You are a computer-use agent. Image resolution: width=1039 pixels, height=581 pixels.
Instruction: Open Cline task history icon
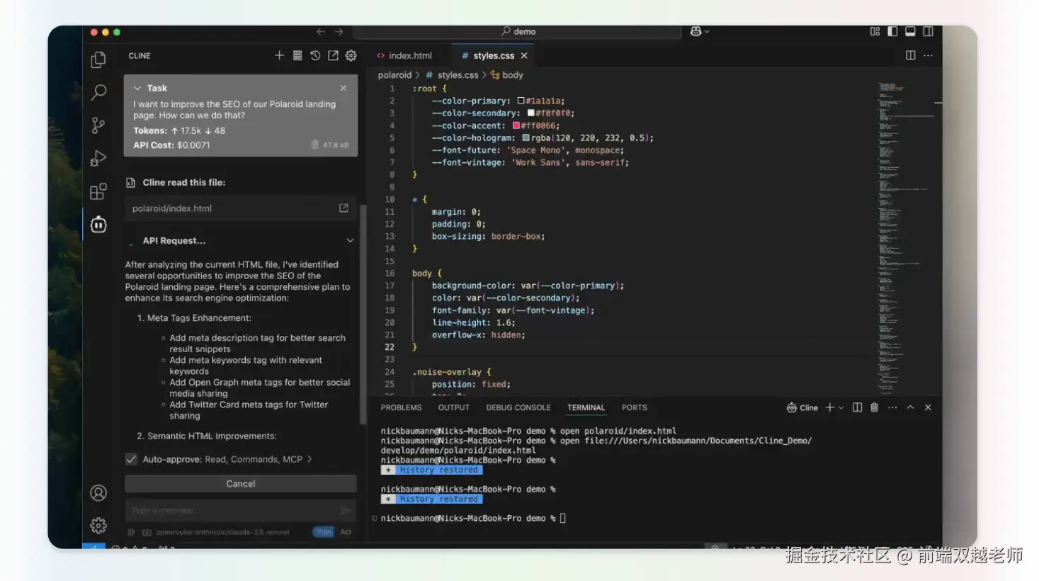click(x=315, y=55)
